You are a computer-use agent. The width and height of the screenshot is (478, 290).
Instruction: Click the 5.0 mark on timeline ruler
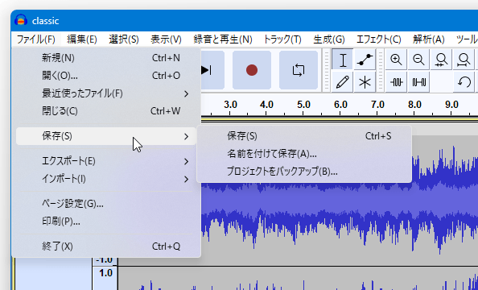click(x=303, y=105)
